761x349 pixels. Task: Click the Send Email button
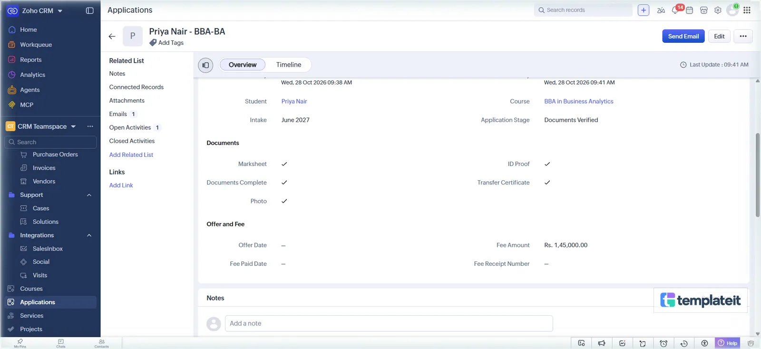pos(683,36)
